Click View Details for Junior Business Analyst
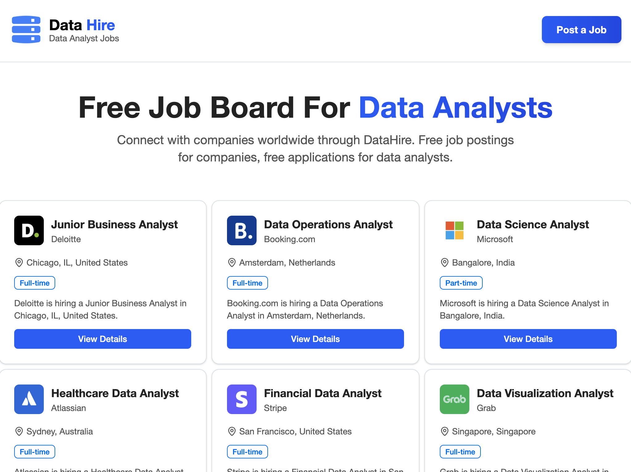Screen dimensions: 631x472 (x=102, y=339)
